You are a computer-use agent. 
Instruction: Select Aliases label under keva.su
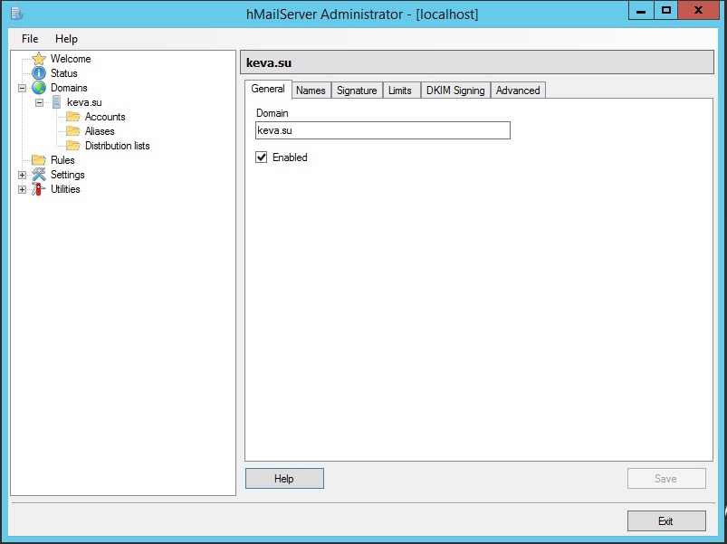100,130
